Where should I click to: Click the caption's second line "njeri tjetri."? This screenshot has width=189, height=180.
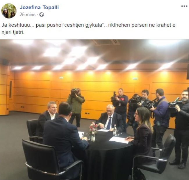pos(13,32)
